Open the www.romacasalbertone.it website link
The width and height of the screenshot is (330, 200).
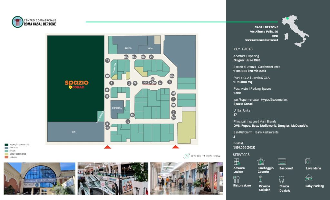coord(261,40)
